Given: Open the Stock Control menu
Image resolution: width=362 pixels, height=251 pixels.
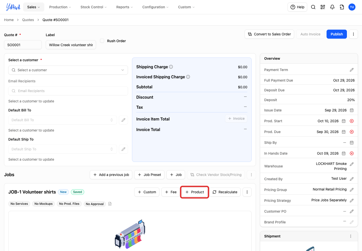Looking at the screenshot, I should [94, 7].
